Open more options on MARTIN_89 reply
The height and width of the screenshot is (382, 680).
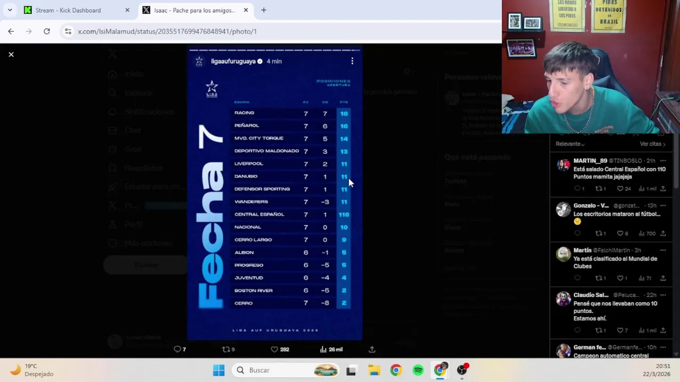[663, 161]
